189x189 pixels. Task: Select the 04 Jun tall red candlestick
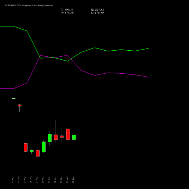(x=68, y=134)
